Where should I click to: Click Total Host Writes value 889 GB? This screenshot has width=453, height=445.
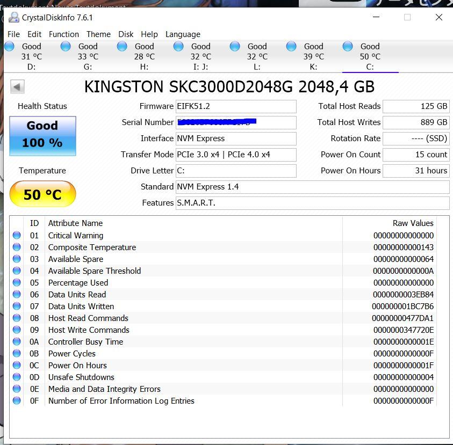[x=416, y=122]
